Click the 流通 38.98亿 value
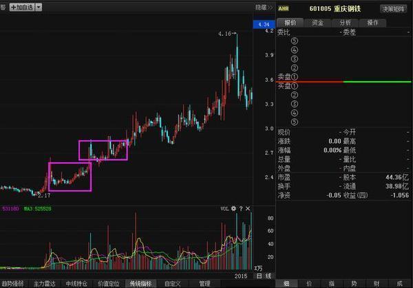The height and width of the screenshot is (288, 413). (x=397, y=186)
